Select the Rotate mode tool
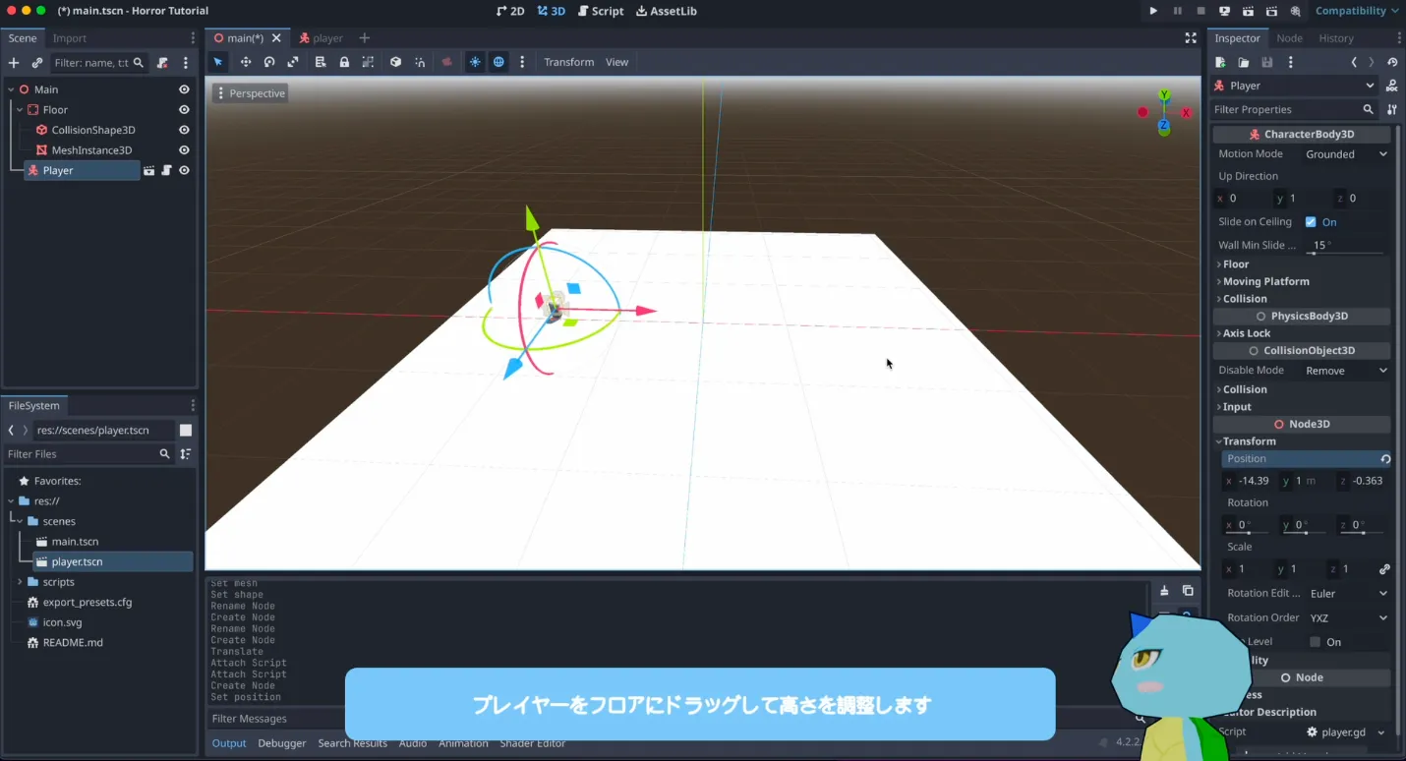The image size is (1406, 761). [269, 62]
